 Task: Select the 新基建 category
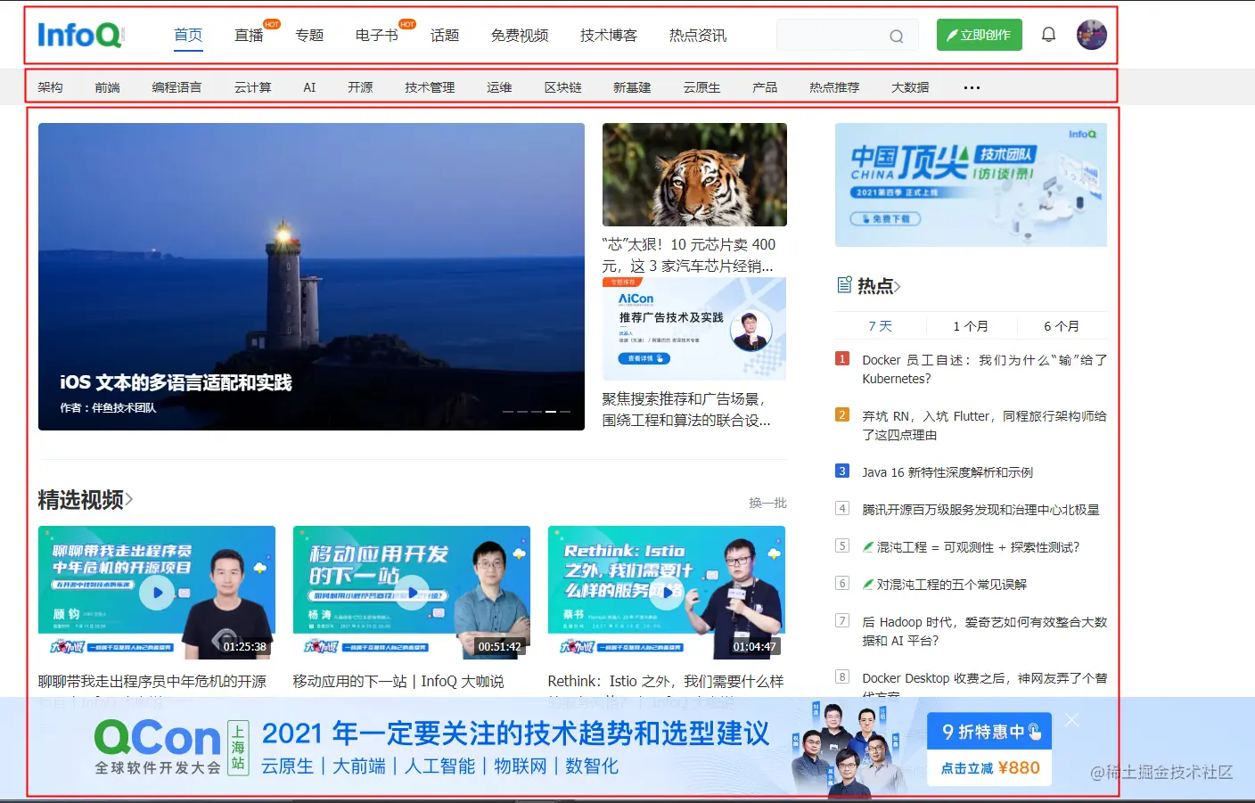click(632, 87)
